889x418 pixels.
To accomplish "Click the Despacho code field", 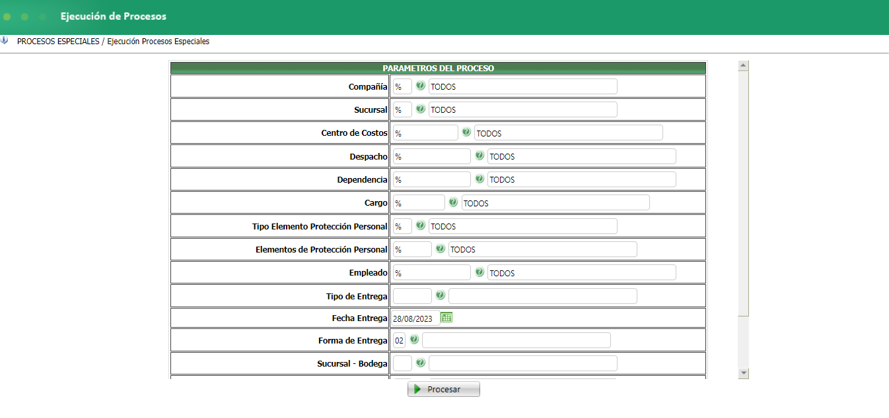I will click(432, 156).
